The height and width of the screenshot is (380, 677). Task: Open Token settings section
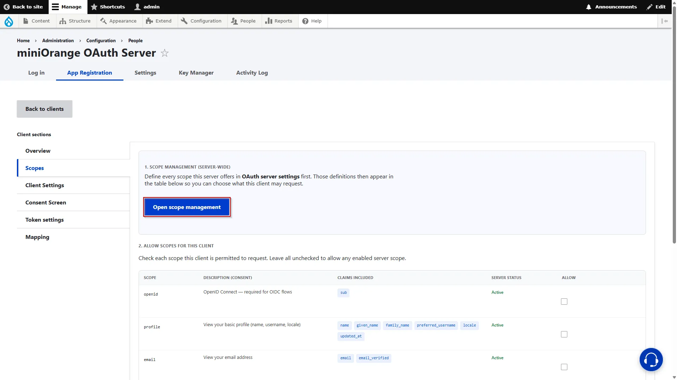[73, 220]
